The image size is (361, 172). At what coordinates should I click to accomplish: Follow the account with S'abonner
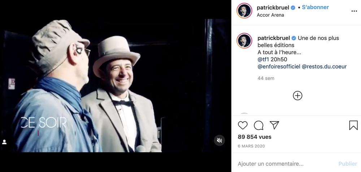315,8
